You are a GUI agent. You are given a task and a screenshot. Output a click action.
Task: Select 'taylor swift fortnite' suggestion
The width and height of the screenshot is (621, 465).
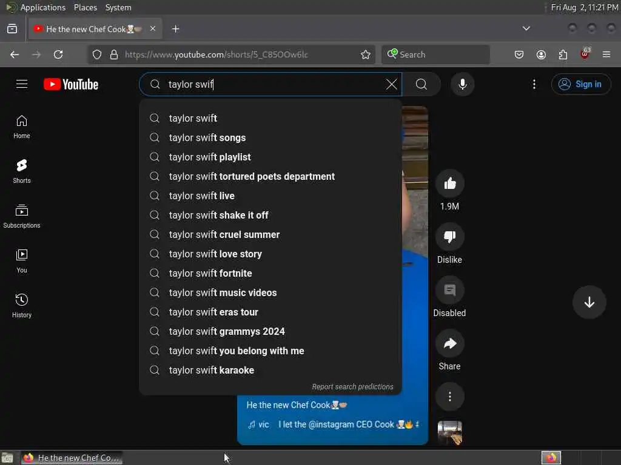coord(270,273)
